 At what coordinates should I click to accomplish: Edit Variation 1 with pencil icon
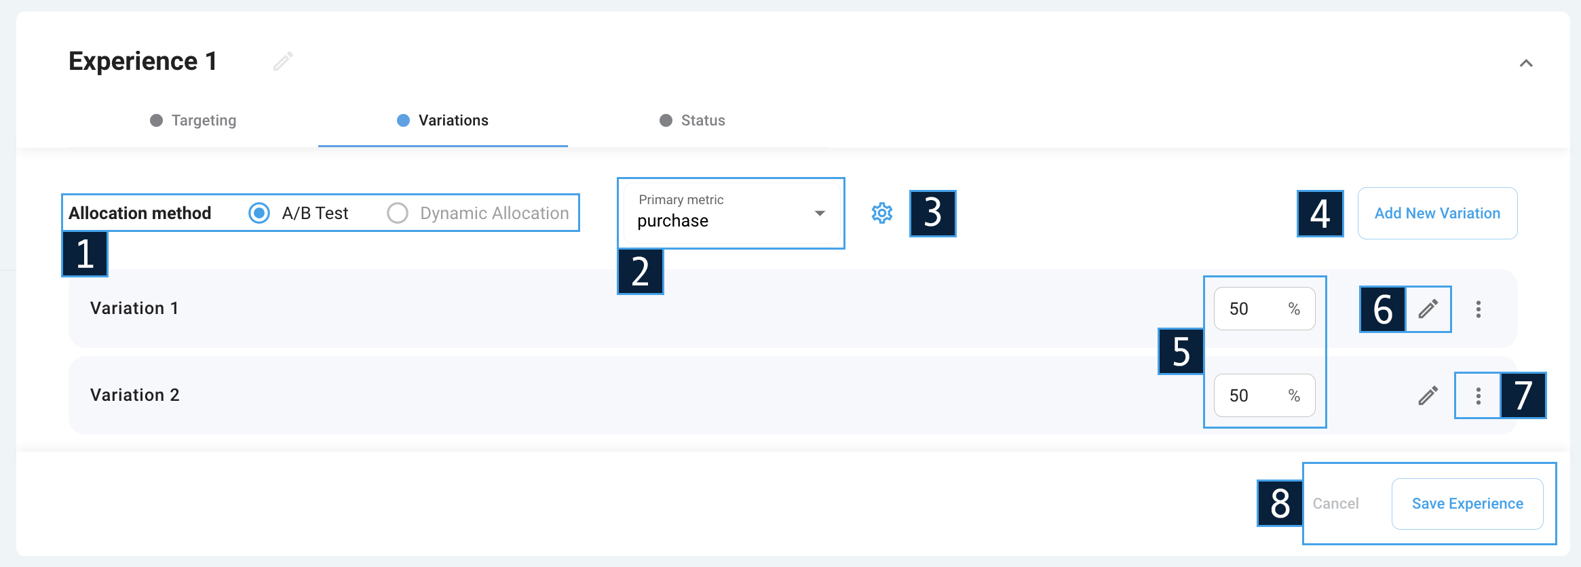tap(1428, 309)
